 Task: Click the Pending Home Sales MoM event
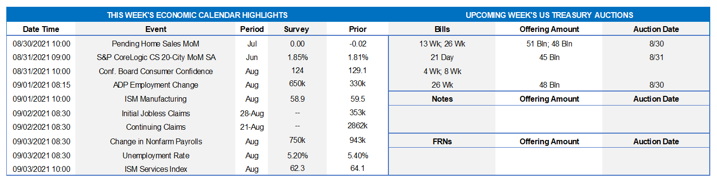coord(156,44)
